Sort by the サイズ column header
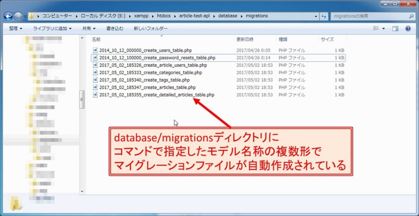This screenshot has height=216, width=419. pos(327,39)
